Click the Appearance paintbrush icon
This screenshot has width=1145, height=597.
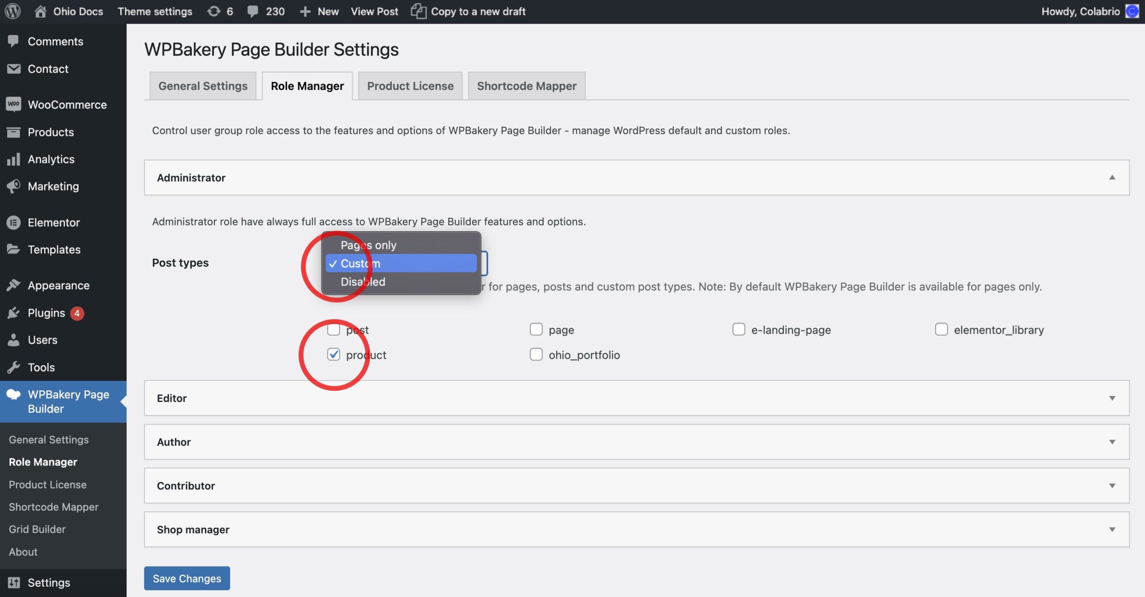click(13, 285)
